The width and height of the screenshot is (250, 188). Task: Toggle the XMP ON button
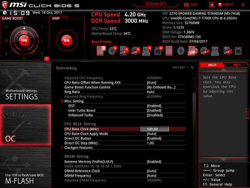(x=66, y=40)
